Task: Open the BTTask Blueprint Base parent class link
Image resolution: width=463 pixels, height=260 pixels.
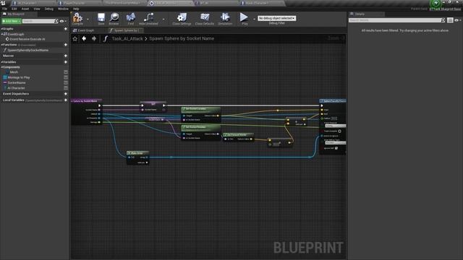Action: pos(445,9)
